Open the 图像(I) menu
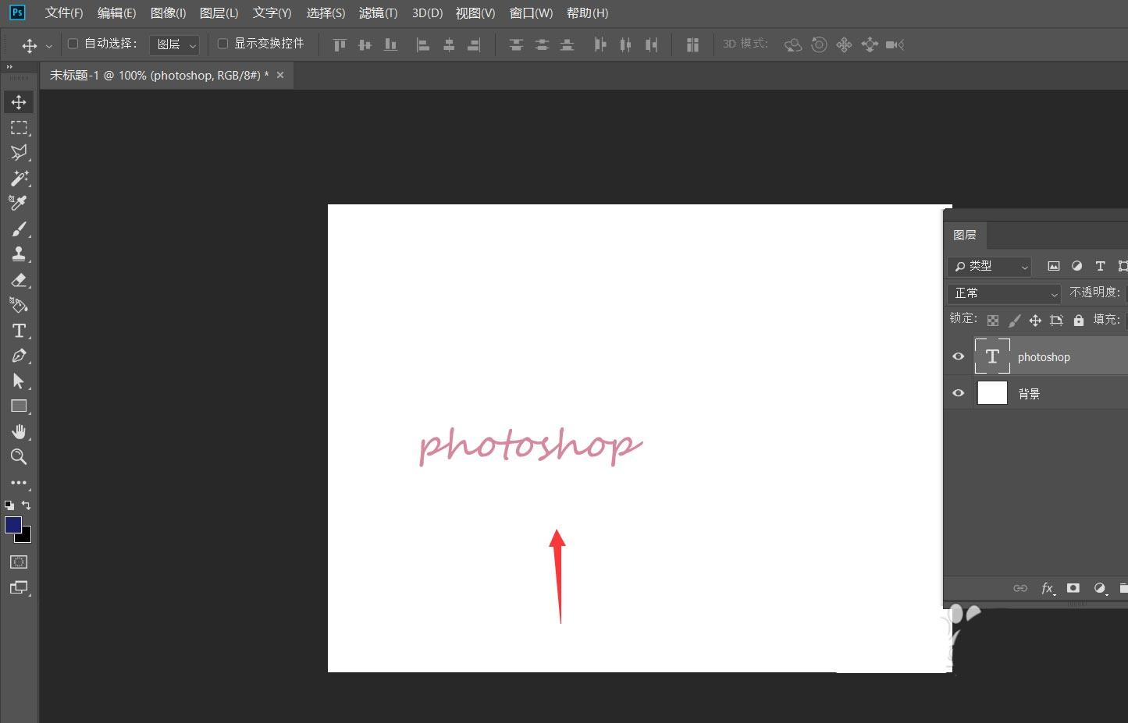1128x723 pixels. point(168,13)
